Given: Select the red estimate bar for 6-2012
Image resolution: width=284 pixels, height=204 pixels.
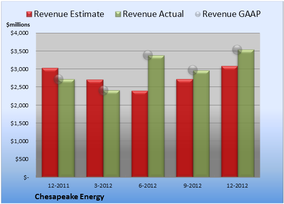Looking at the screenshot, I should point(140,134).
